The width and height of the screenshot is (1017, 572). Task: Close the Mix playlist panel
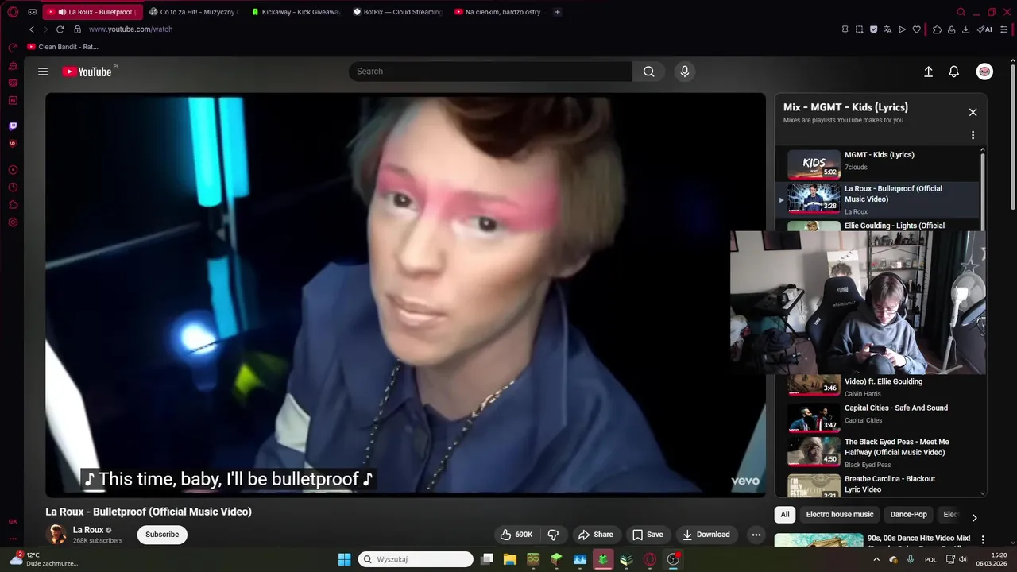tap(973, 112)
